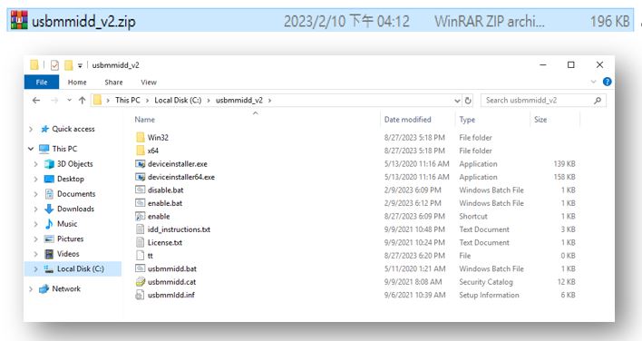The width and height of the screenshot is (642, 341).
Task: Select Quick access in navigation pane
Action: pos(73,129)
